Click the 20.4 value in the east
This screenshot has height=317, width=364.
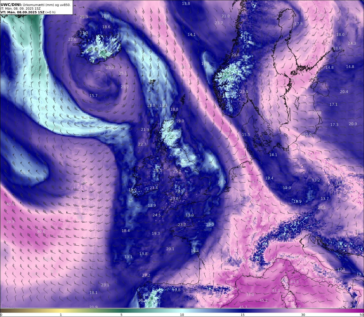344,92
